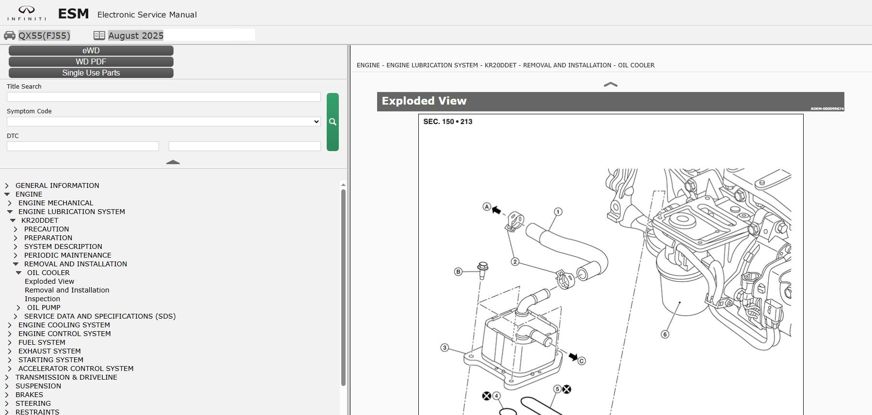This screenshot has width=872, height=415.
Task: Select the QX55(FJ55) model label
Action: (44, 35)
